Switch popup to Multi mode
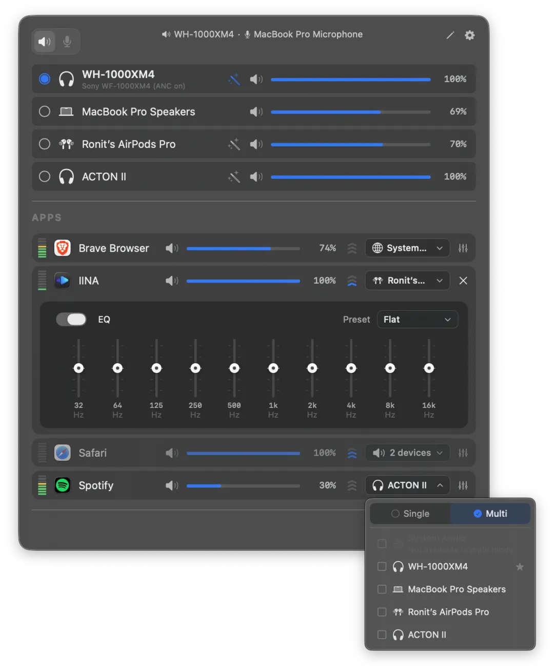554x672 pixels. tap(490, 514)
